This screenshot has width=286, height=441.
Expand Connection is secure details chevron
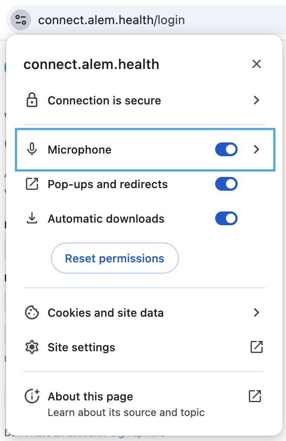(256, 100)
